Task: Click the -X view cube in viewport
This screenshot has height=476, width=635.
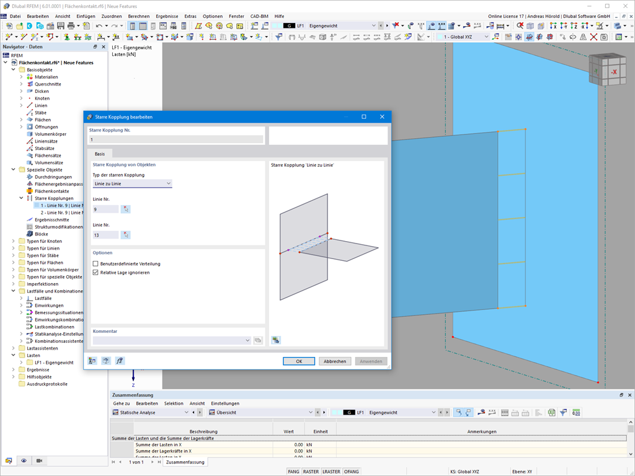Action: (x=613, y=72)
